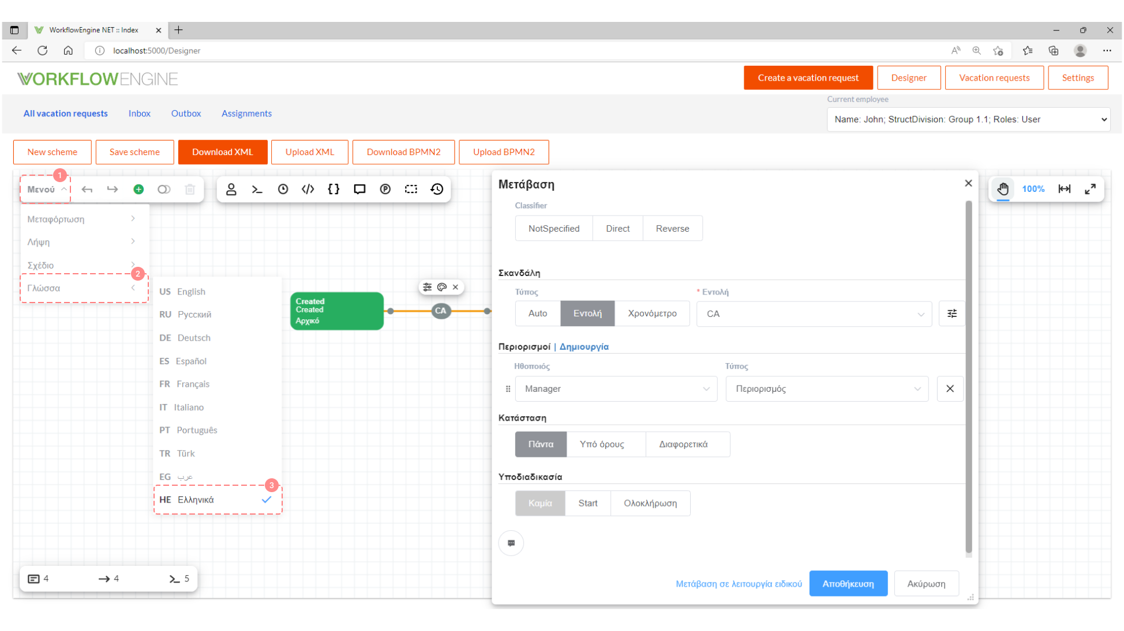Click the Δημιουργία link next to Περιορισμοί

tap(584, 347)
